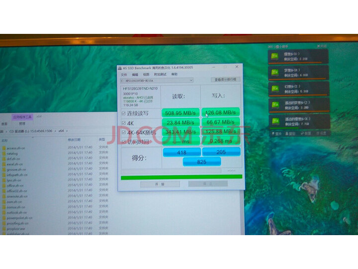358x269 pixels.
Task: Select powerpoint.zh-cn folder name in Explorer
Action: (x=19, y=218)
